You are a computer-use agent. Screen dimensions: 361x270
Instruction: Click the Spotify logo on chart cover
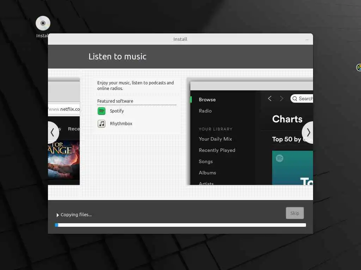(280, 158)
